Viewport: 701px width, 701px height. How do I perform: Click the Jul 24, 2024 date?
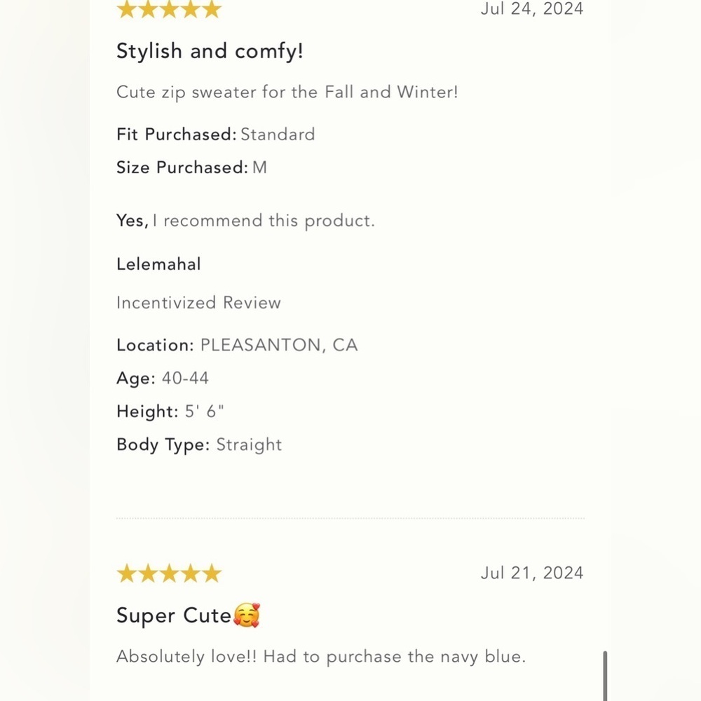(x=532, y=9)
